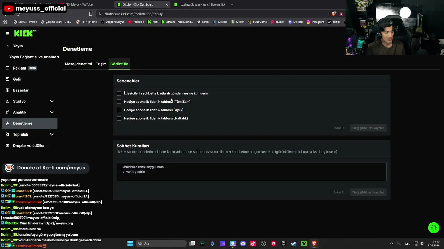Bookmark this page with the bookmark icon

[91, 14]
